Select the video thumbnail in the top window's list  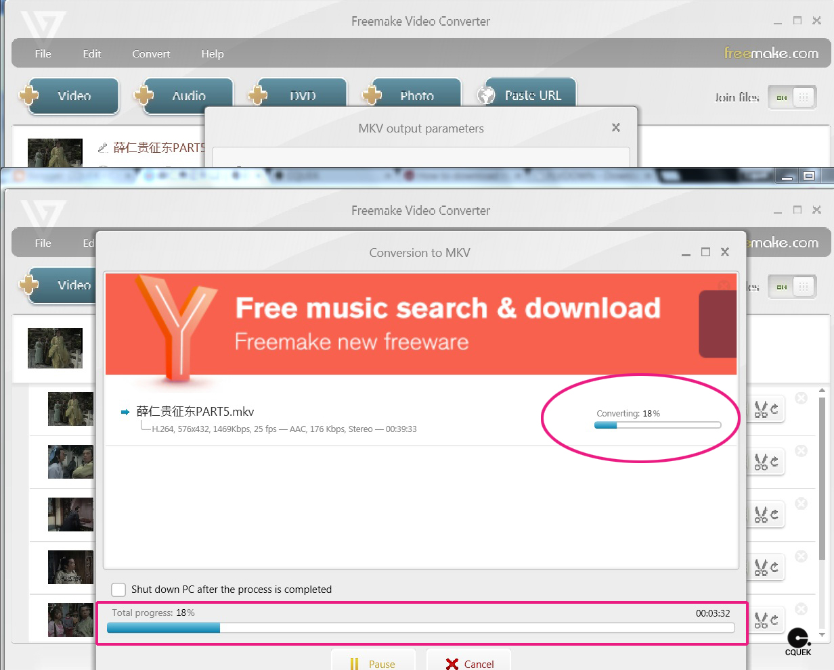click(x=55, y=153)
